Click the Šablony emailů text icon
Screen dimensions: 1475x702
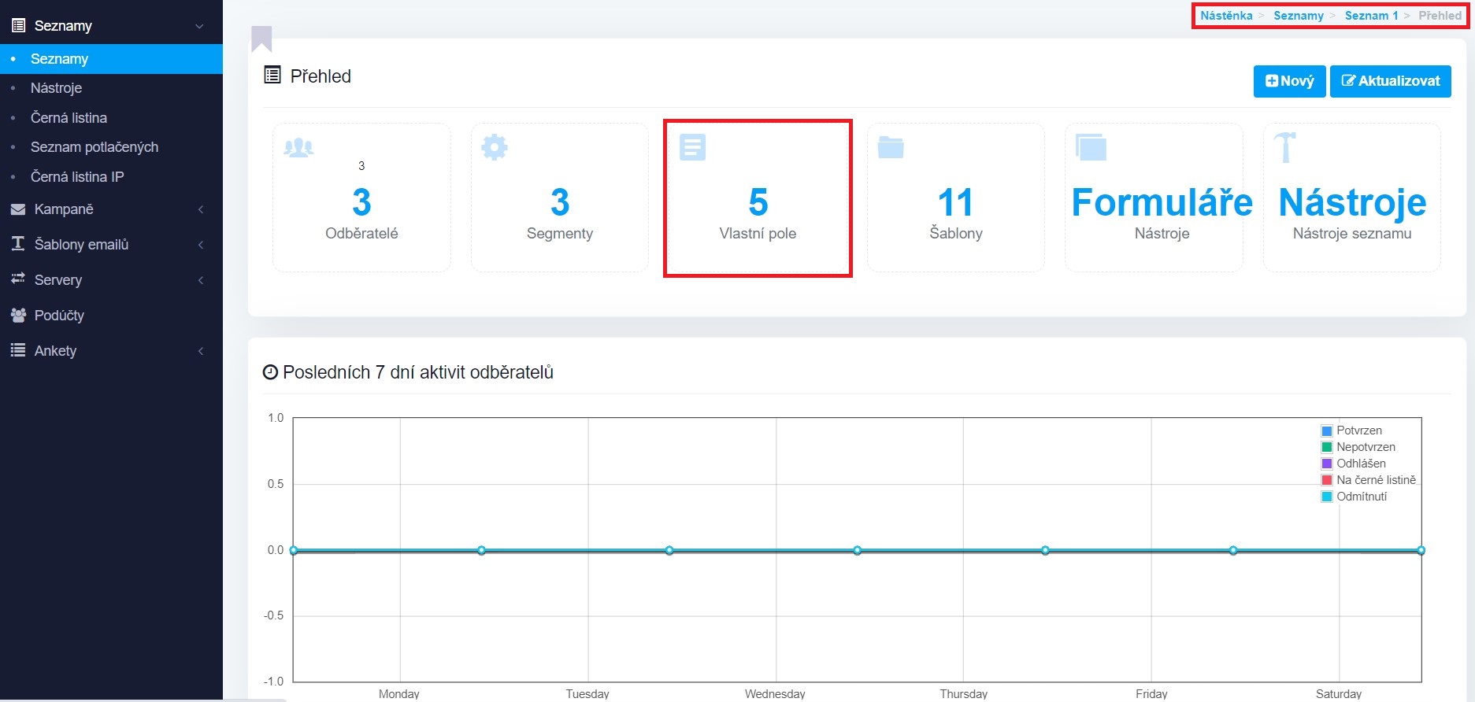(x=18, y=244)
